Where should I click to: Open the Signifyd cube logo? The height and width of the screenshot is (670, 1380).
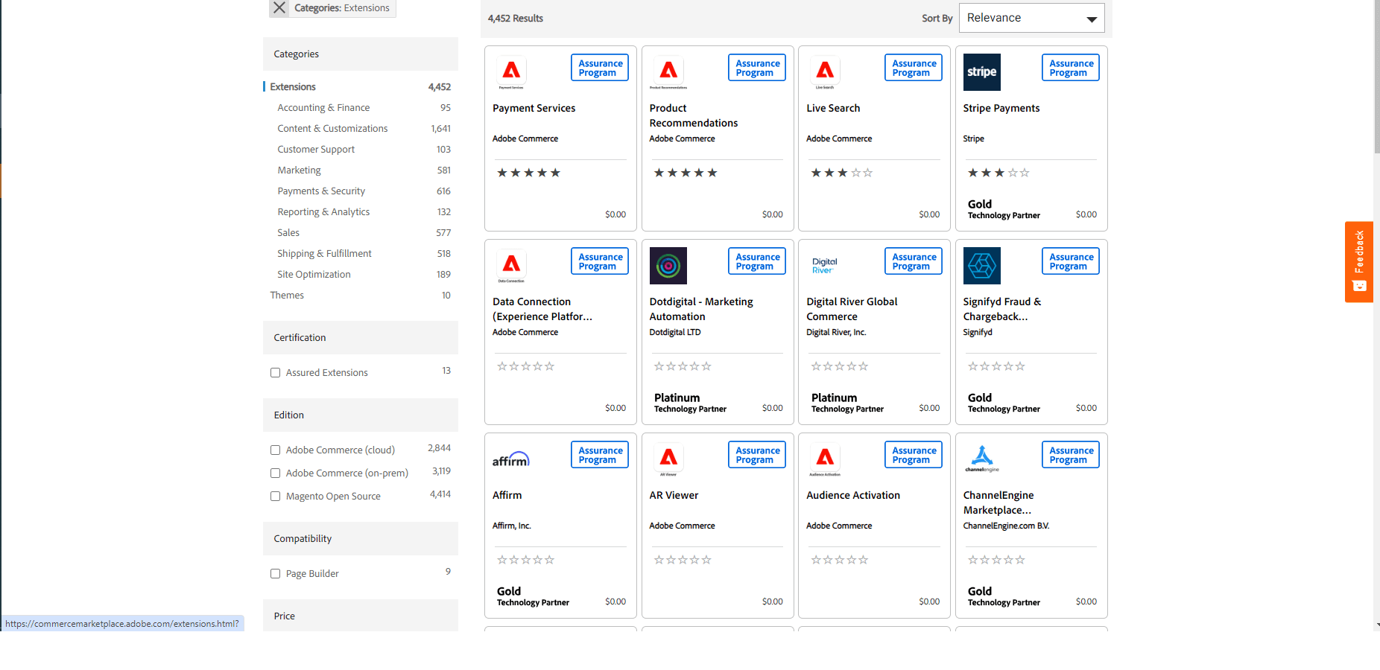(982, 266)
